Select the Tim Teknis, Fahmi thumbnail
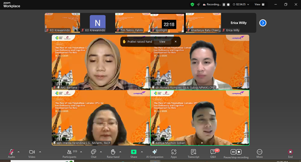This screenshot has width=301, height=162. pos(133,22)
